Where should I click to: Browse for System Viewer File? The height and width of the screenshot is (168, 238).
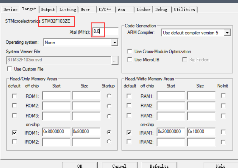point(115,60)
